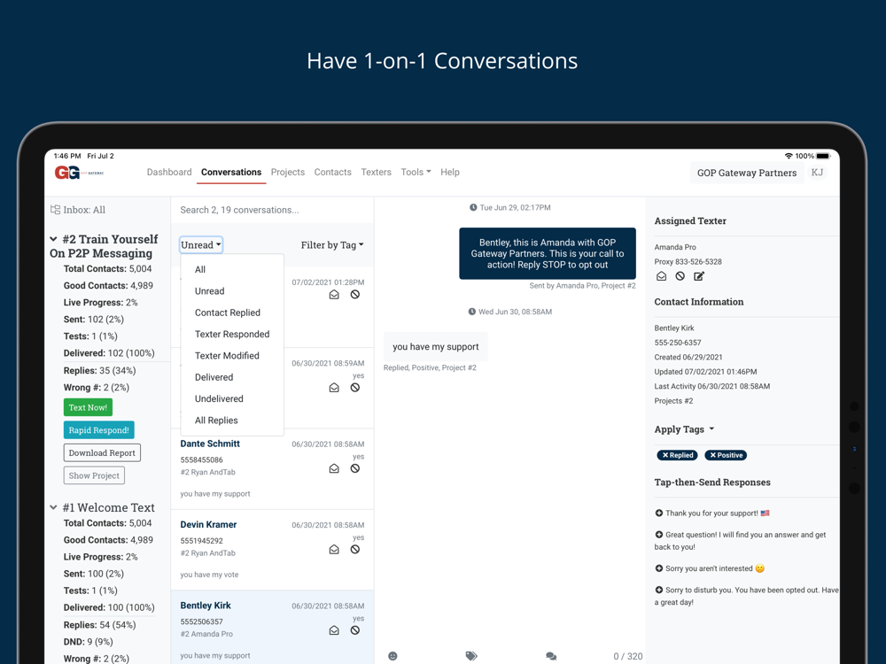Open the Filter by Tag dropdown
Image resolution: width=886 pixels, height=664 pixels.
point(332,245)
